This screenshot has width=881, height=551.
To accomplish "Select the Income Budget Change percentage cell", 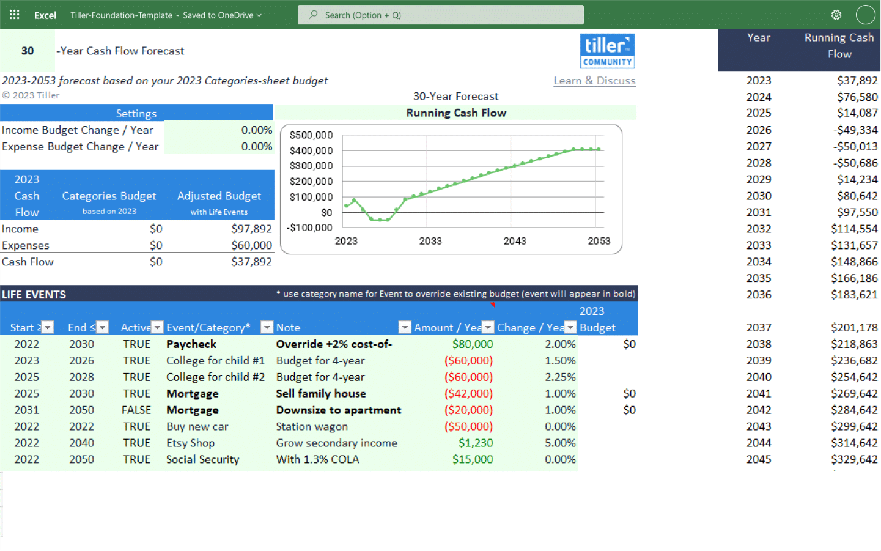I will 218,130.
